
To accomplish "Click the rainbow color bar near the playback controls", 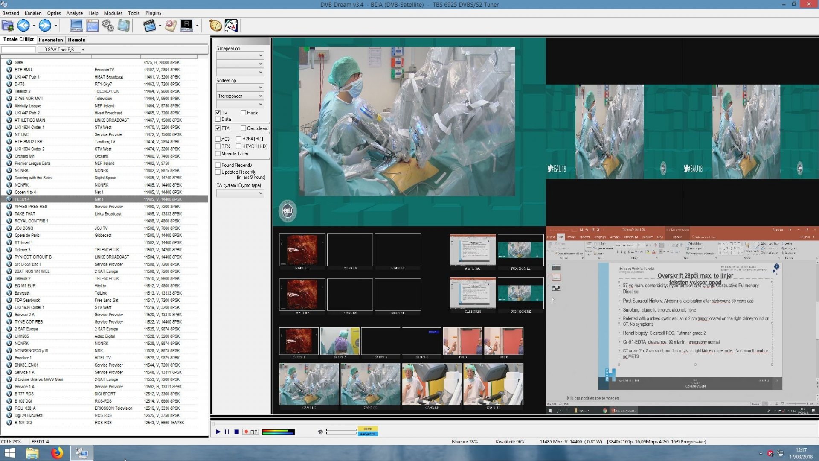I will tap(279, 432).
